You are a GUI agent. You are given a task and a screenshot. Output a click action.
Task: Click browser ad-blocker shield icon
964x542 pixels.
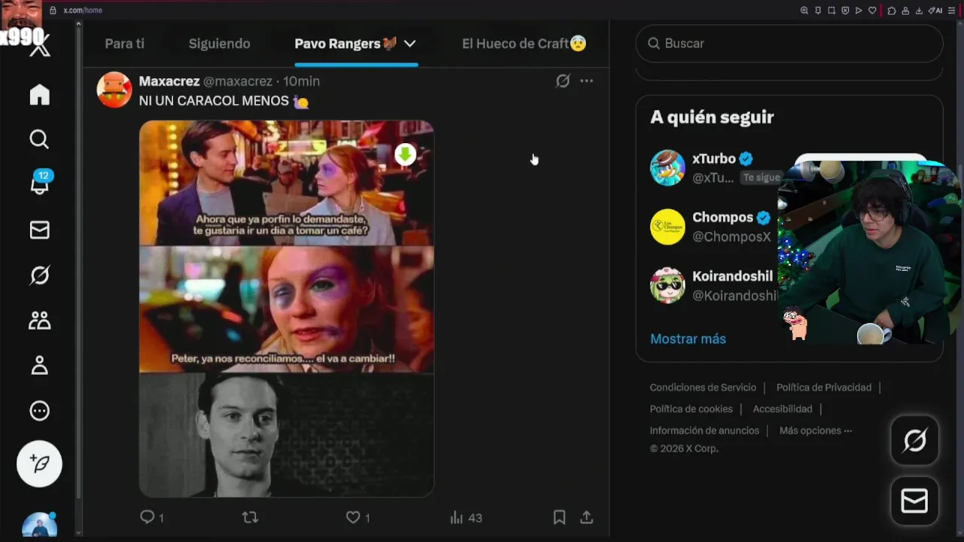[x=845, y=11]
